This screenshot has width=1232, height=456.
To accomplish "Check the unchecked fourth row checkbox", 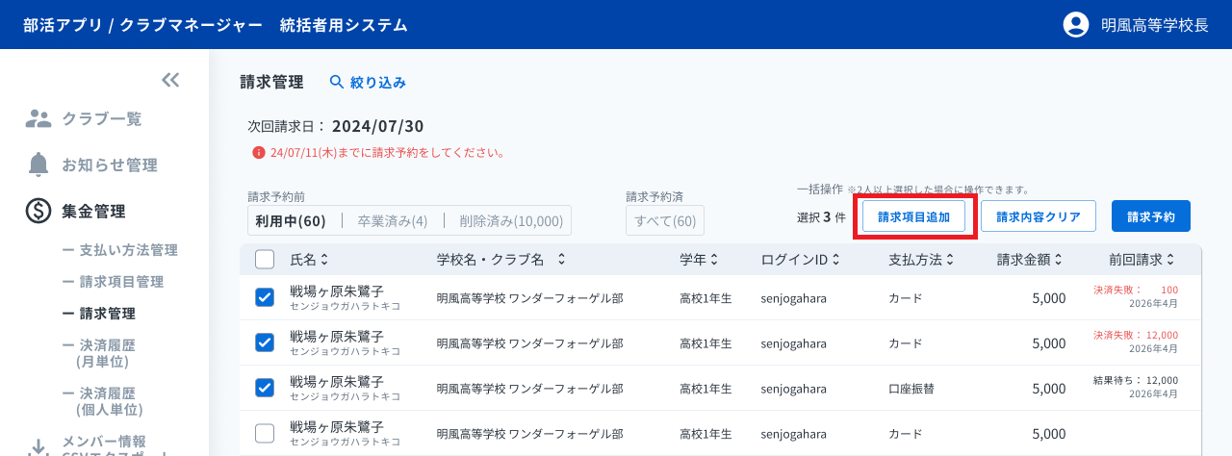I will (265, 433).
